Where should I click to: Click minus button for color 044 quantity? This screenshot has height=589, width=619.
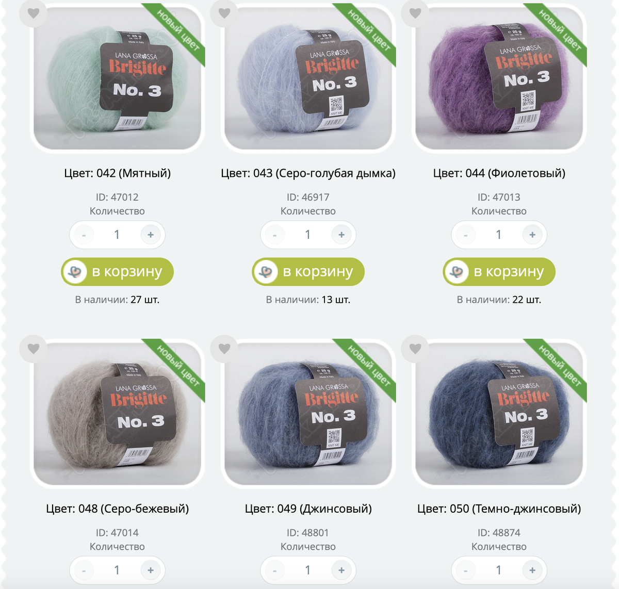[x=465, y=235]
